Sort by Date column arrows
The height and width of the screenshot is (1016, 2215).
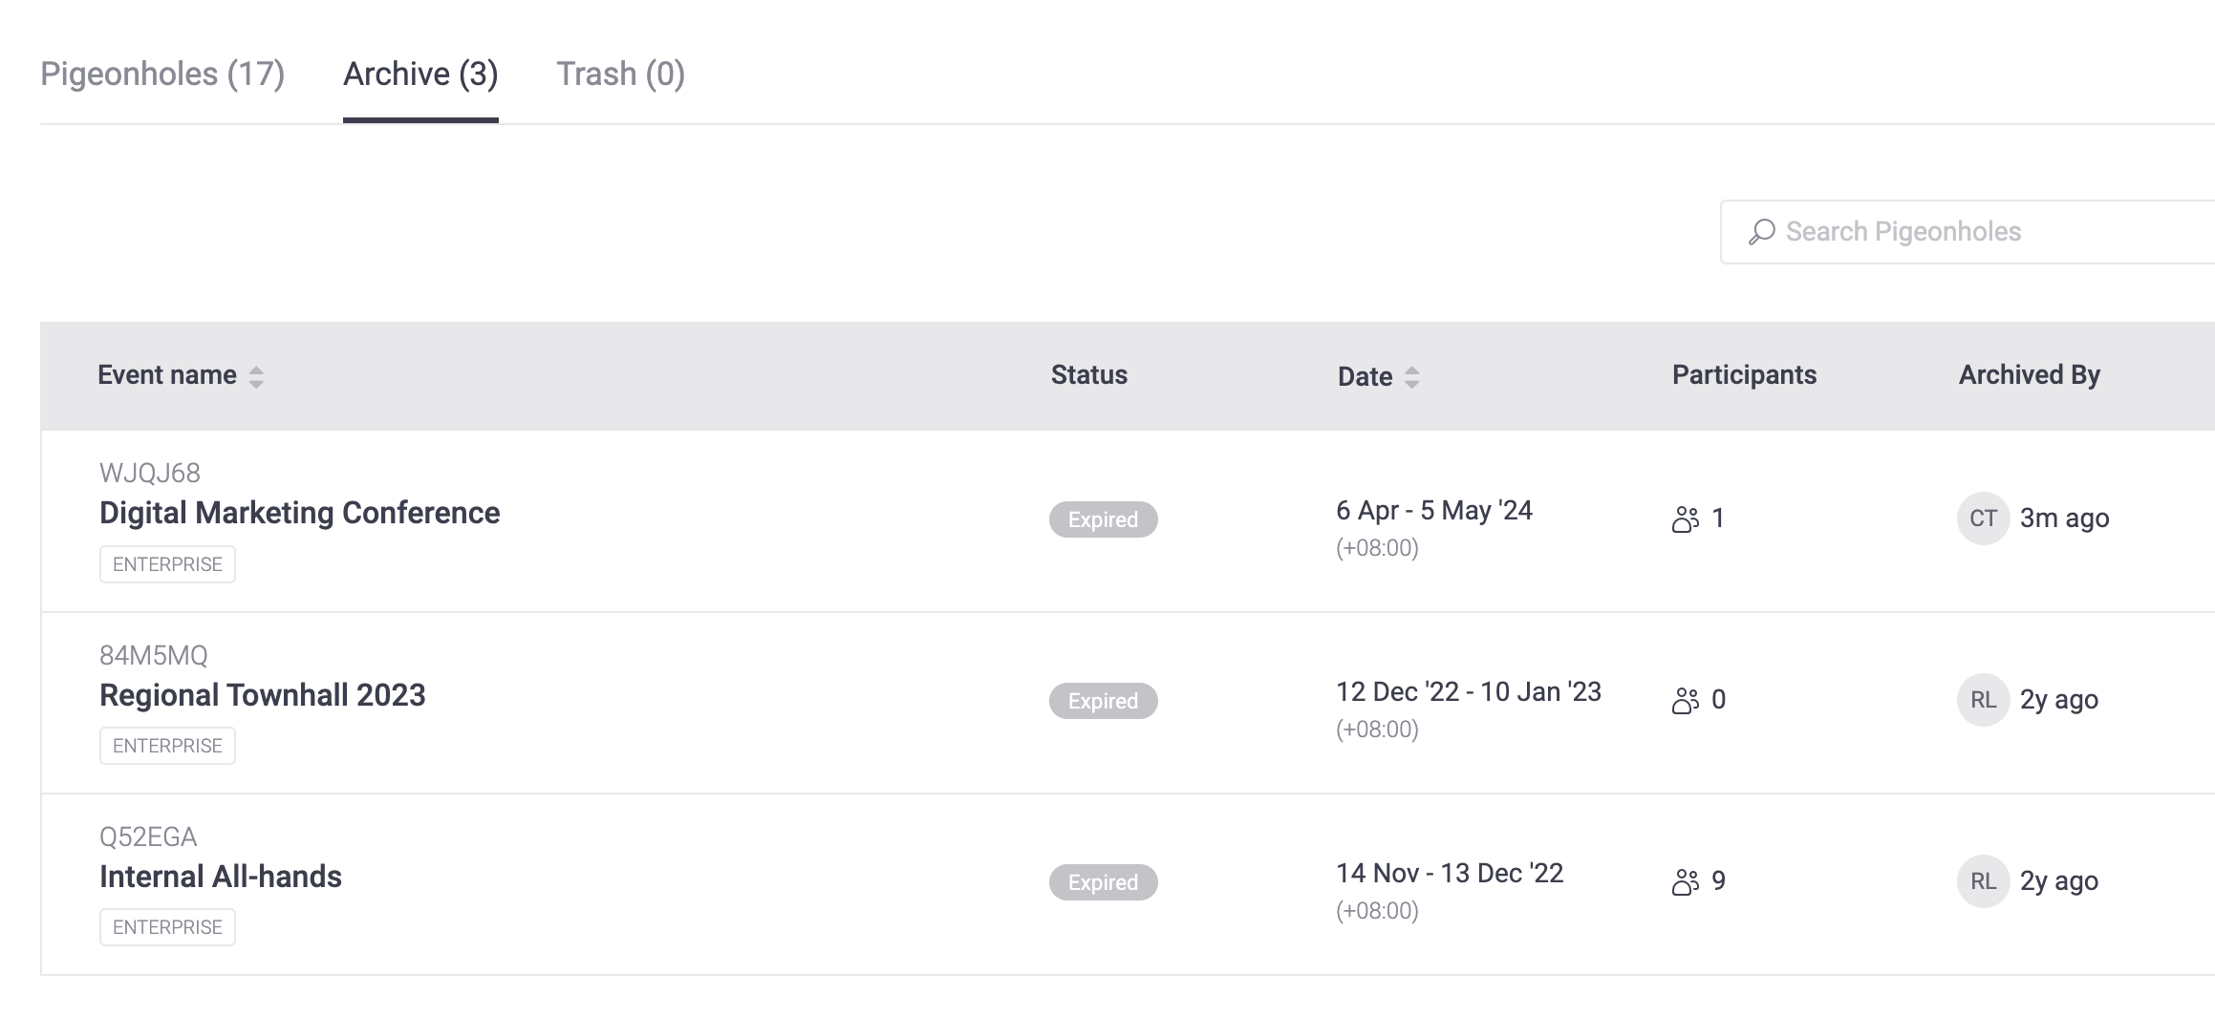point(1411,377)
